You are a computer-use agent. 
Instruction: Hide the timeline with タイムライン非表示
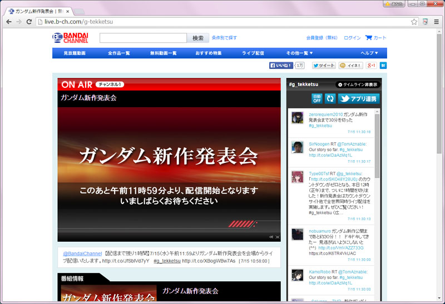(x=357, y=84)
